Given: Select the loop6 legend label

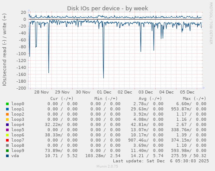Looking at the screenshot, I should point(18,135).
